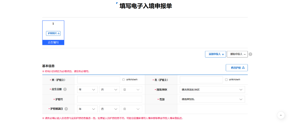Image resolution: width=289 pixels, height=124 pixels.
Task: Click the help icon next to 护照期满日
Action: click(x=66, y=109)
